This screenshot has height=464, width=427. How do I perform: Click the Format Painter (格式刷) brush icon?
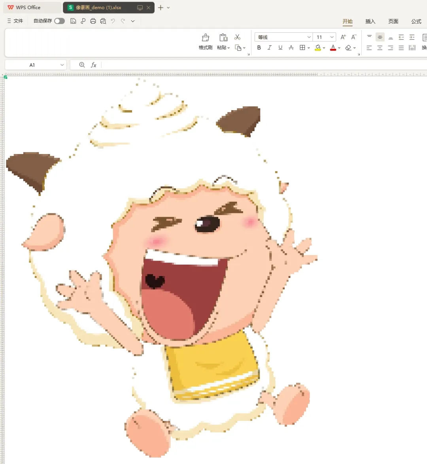pyautogui.click(x=205, y=37)
